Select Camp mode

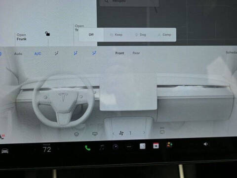[x=164, y=35]
